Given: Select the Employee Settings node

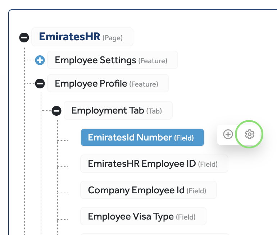Looking at the screenshot, I should click(95, 60).
